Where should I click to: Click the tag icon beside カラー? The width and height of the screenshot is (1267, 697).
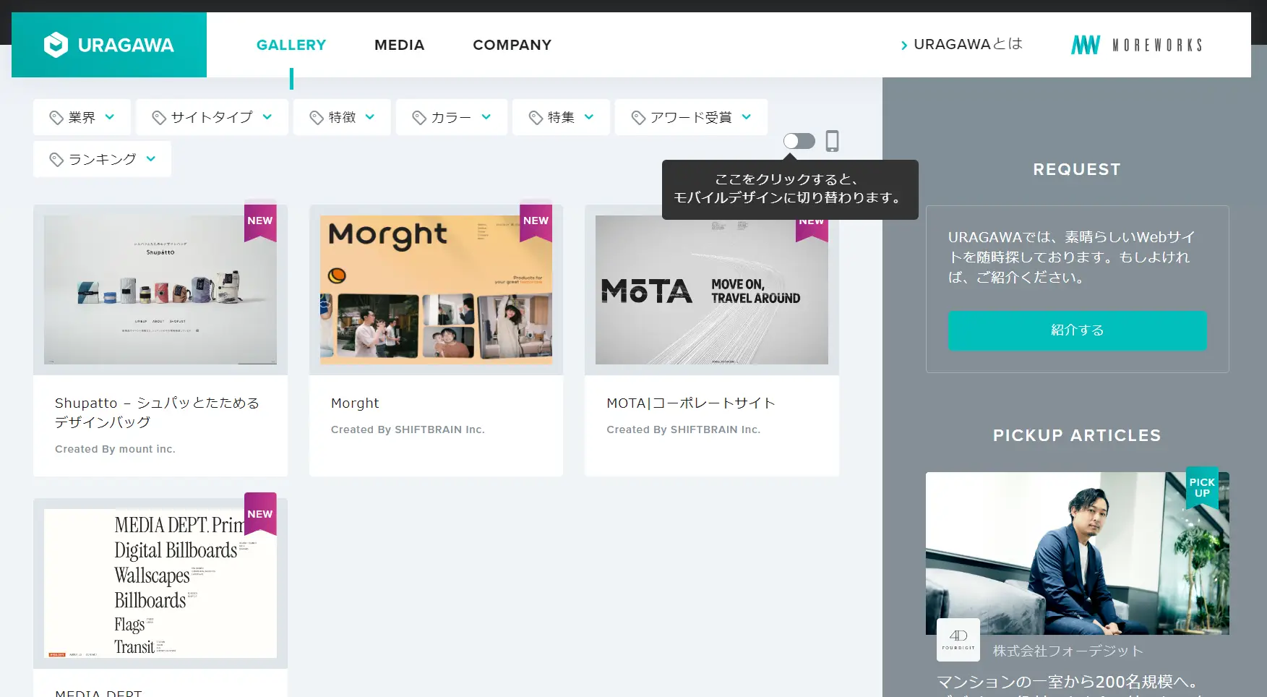419,118
